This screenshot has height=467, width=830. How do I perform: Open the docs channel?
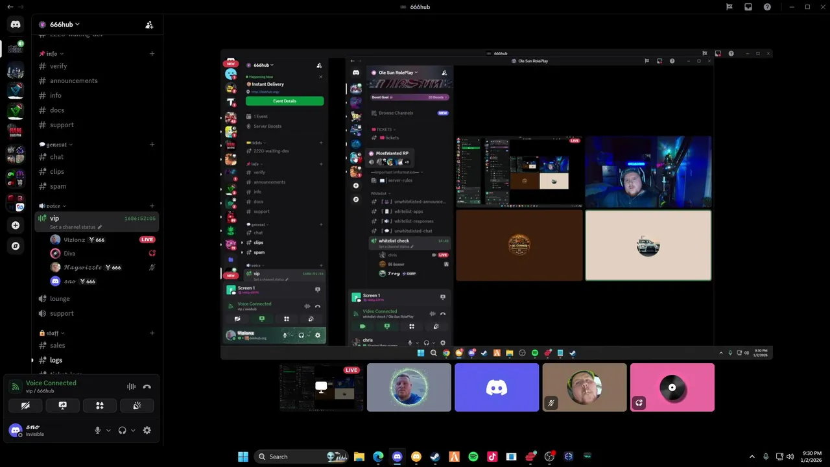[96, 110]
